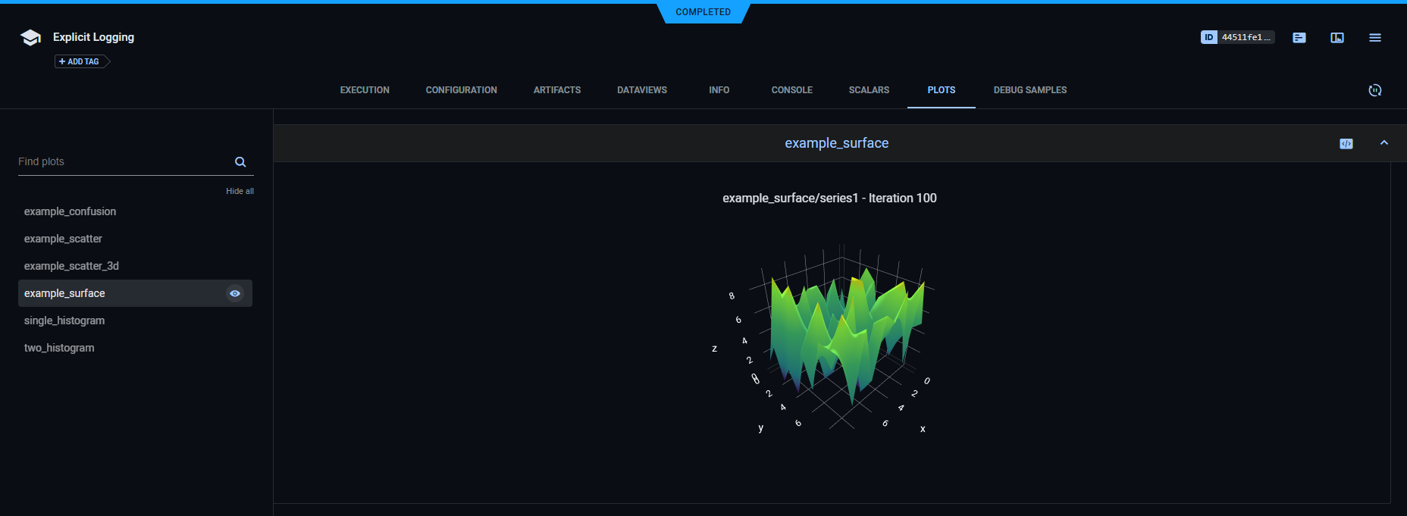The image size is (1407, 516).
Task: Select two_histogram in the plots list
Action: coord(59,348)
